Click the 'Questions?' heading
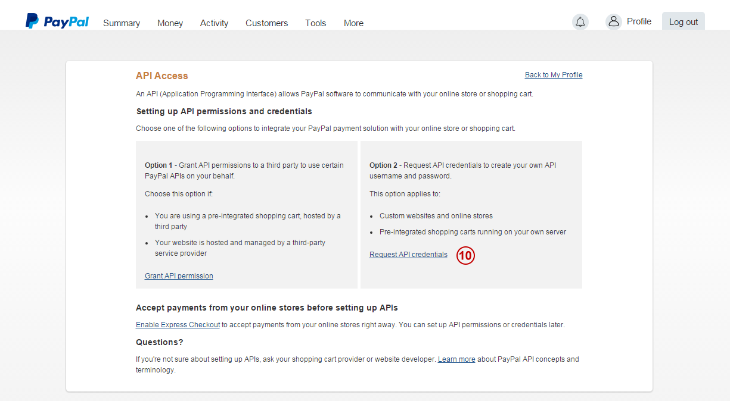 tap(160, 342)
